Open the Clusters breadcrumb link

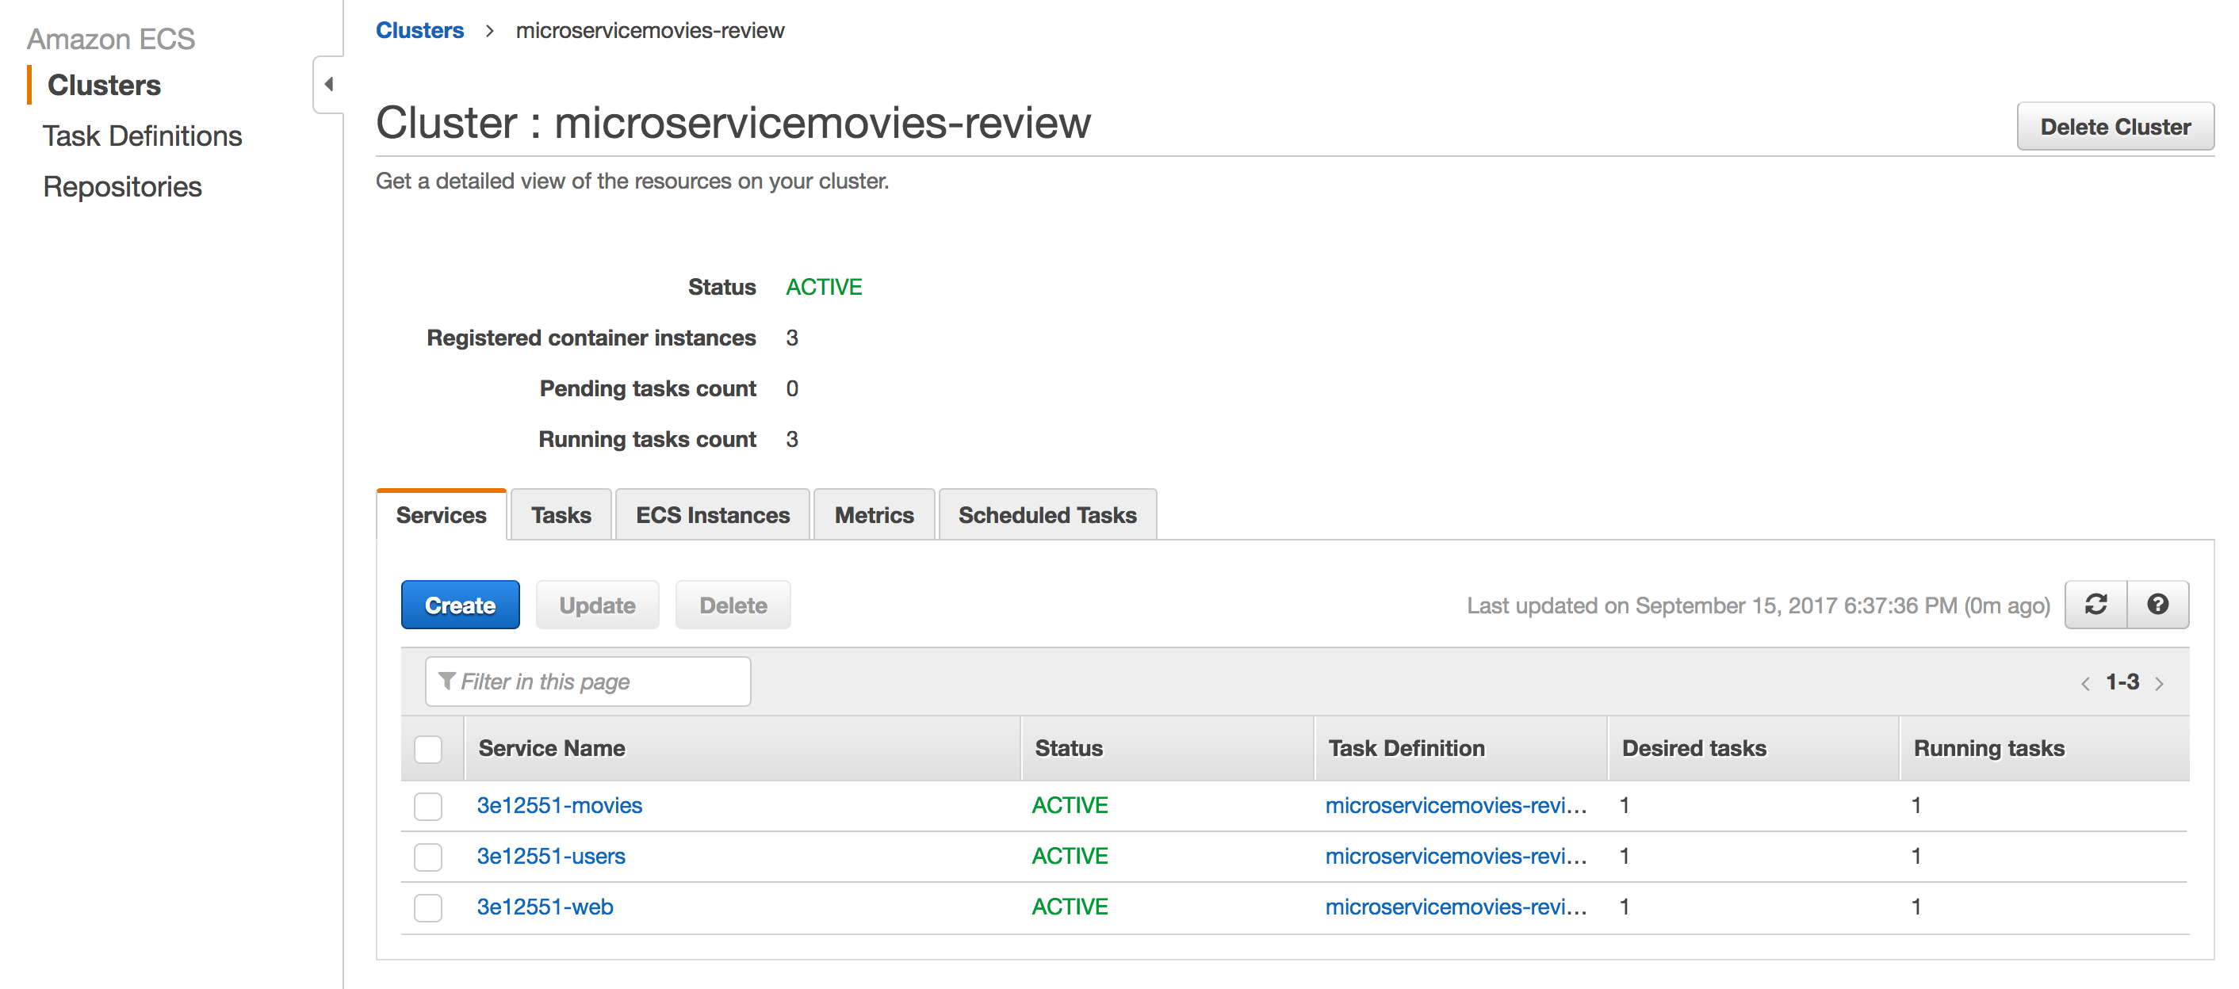tap(420, 29)
